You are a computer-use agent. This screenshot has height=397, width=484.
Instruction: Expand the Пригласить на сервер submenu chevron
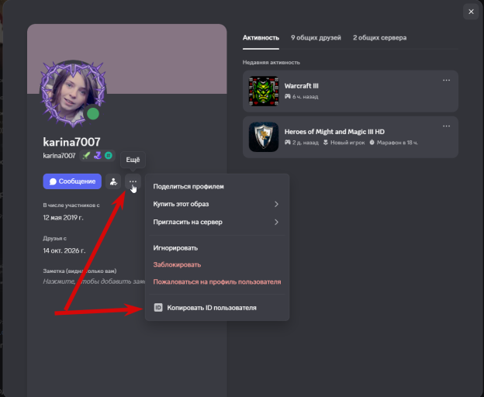[x=276, y=222]
